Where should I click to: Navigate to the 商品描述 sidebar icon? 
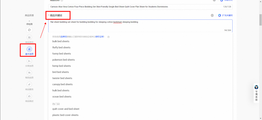(x=29, y=96)
